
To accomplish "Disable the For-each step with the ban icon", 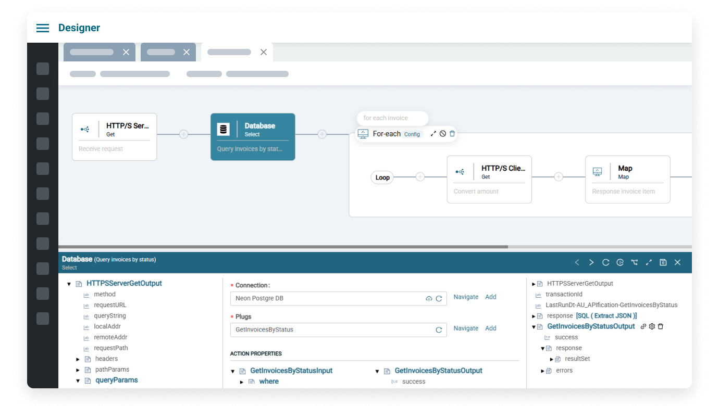I will pyautogui.click(x=442, y=134).
